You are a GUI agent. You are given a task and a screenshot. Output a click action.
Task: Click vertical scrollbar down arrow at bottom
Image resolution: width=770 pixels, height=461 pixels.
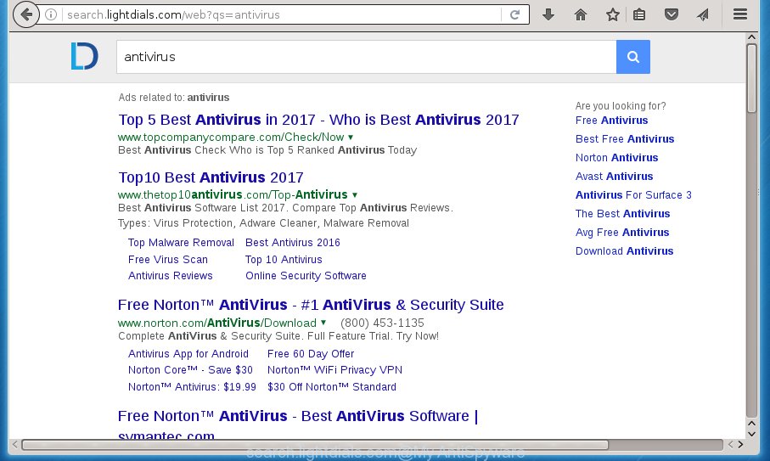coord(751,434)
